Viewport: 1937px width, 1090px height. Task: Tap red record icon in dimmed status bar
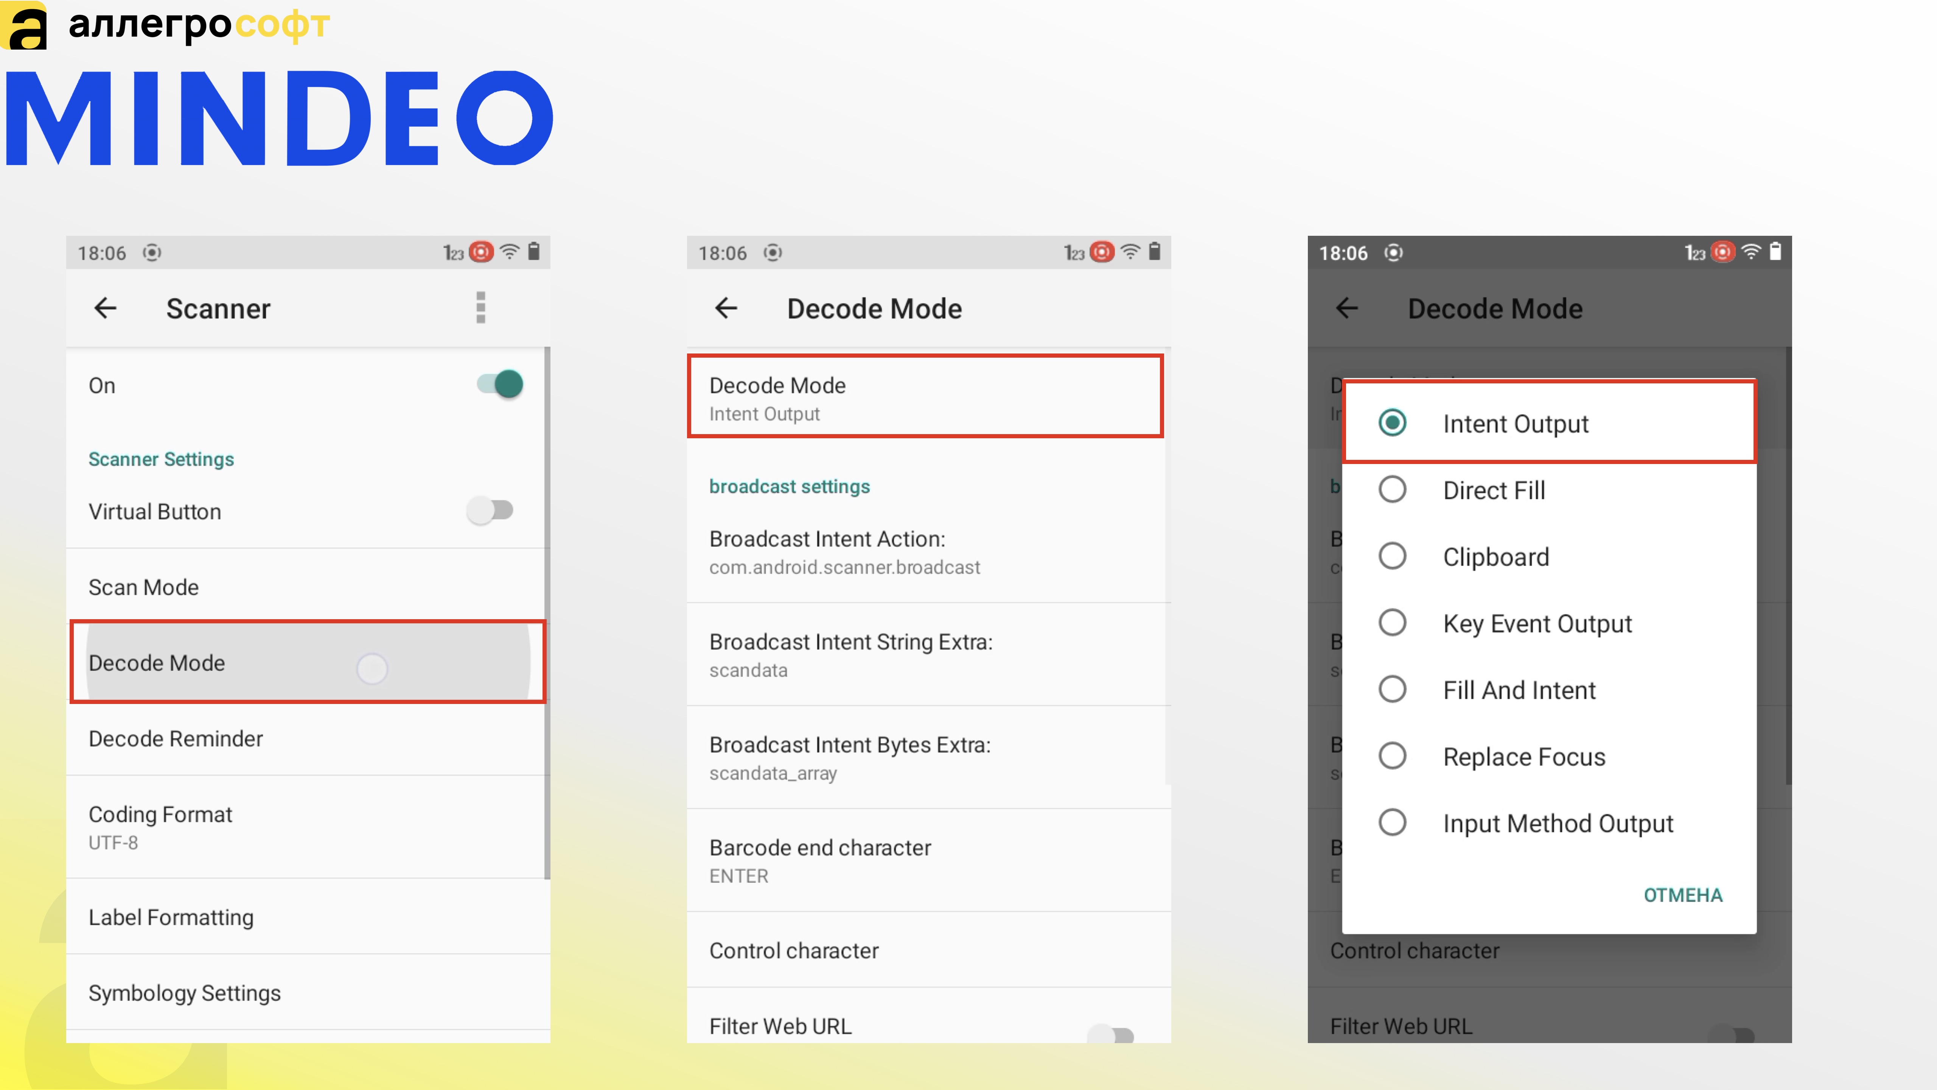tap(1723, 252)
